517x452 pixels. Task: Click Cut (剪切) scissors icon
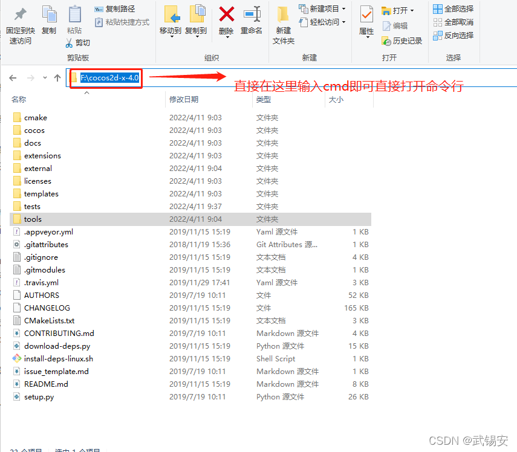(x=69, y=43)
